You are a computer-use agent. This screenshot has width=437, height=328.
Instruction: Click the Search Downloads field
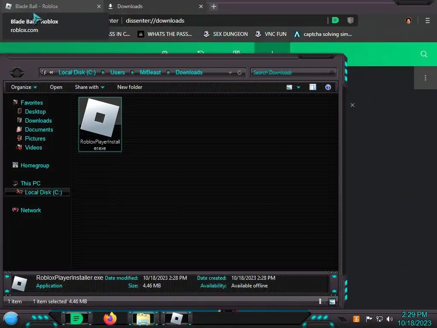[x=293, y=73]
